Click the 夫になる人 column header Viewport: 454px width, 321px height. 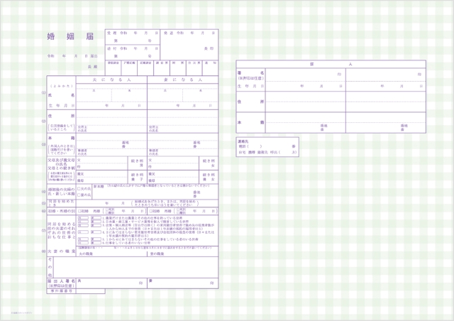pyautogui.click(x=111, y=80)
